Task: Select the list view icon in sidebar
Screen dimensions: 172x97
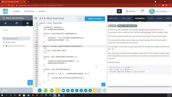Action: (27, 23)
